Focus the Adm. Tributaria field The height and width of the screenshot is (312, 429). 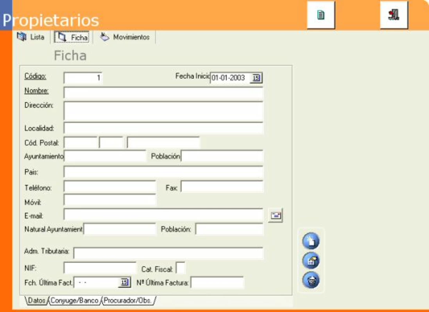168,253
